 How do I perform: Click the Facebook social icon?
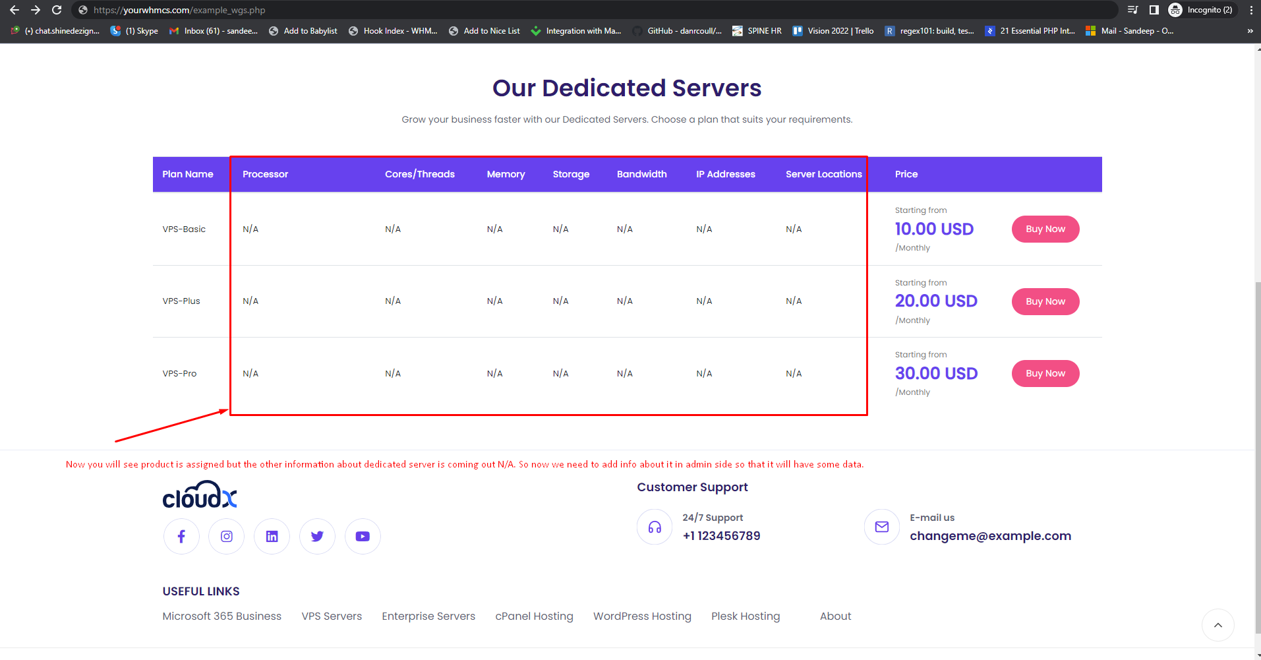[x=181, y=536]
